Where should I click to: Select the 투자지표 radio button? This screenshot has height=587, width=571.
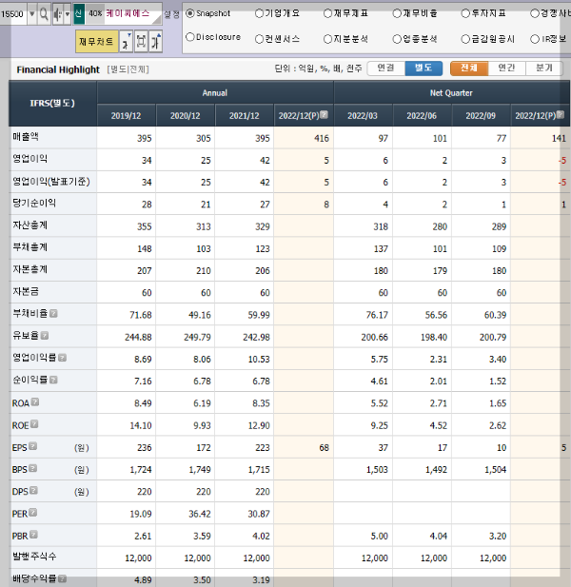point(465,13)
